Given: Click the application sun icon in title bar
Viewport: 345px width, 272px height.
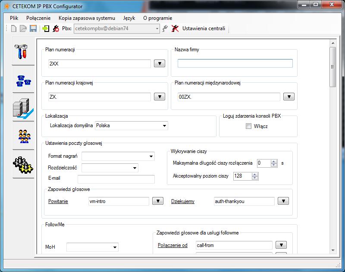Looking at the screenshot, I should (x=7, y=6).
